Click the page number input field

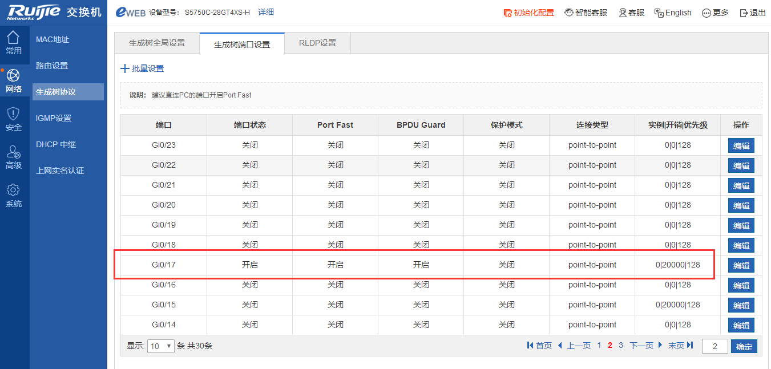coord(715,346)
